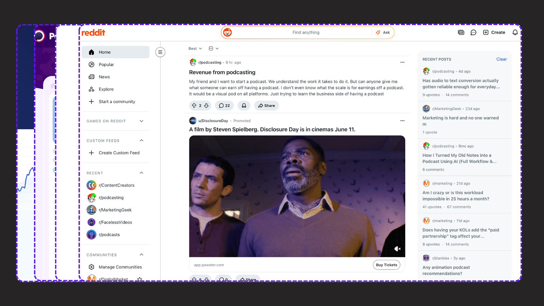Clear the Recent Posts list
The image size is (544, 306).
coord(502,59)
